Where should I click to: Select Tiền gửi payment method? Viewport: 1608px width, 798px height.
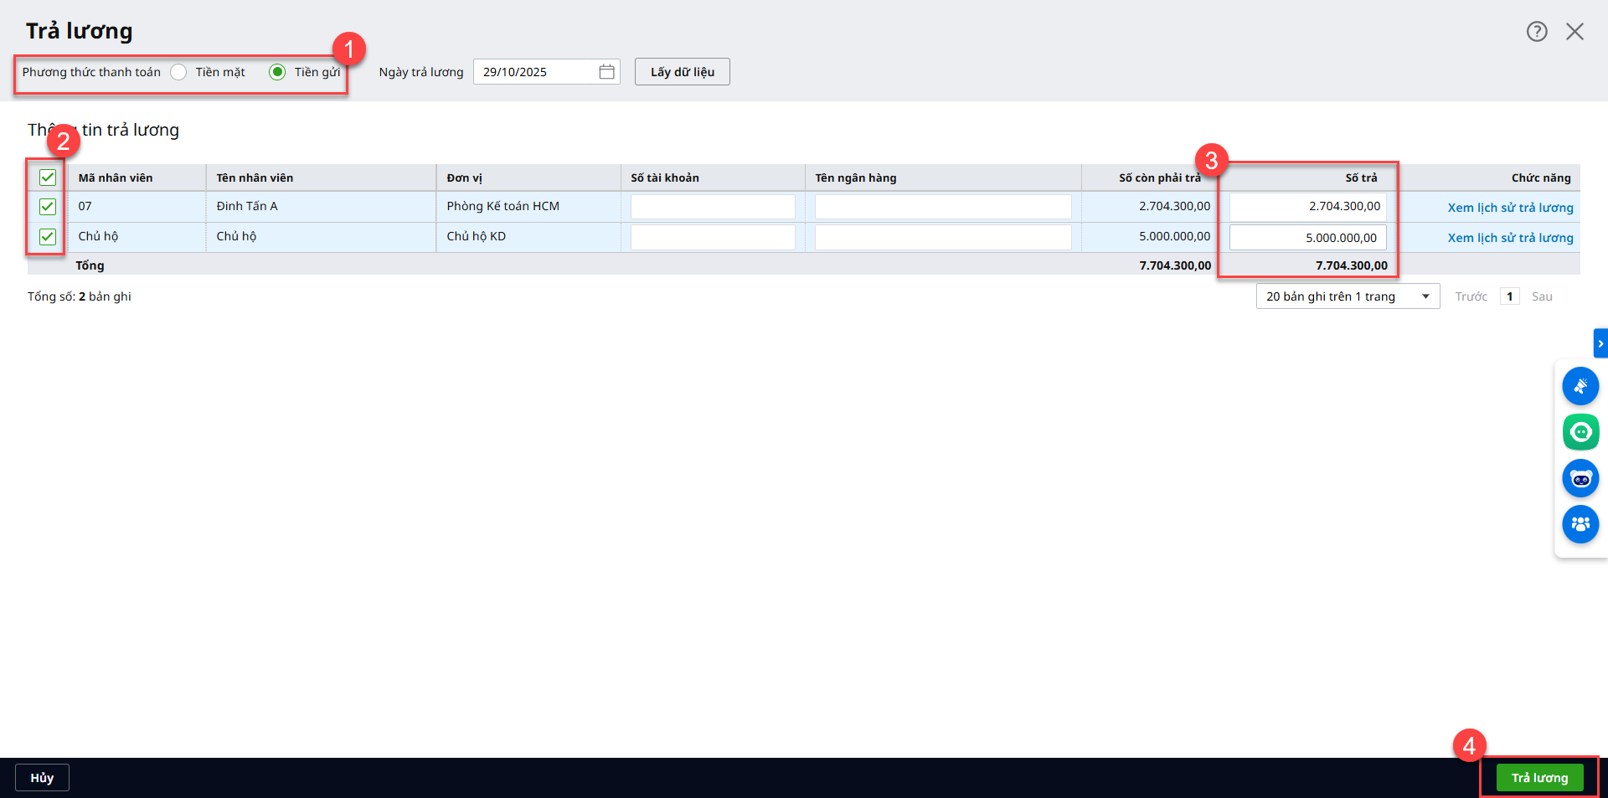click(277, 72)
